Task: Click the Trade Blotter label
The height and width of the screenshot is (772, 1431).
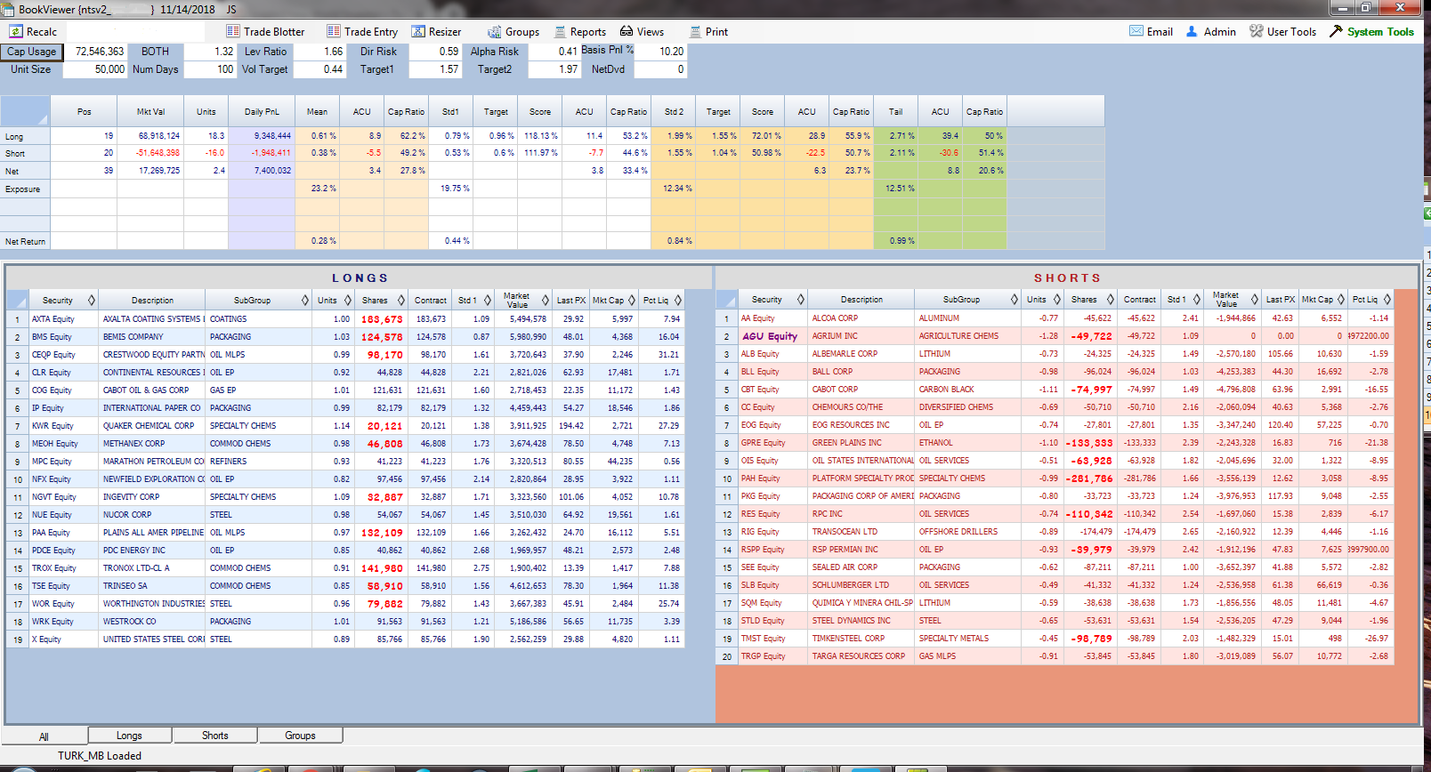Action: pyautogui.click(x=274, y=32)
